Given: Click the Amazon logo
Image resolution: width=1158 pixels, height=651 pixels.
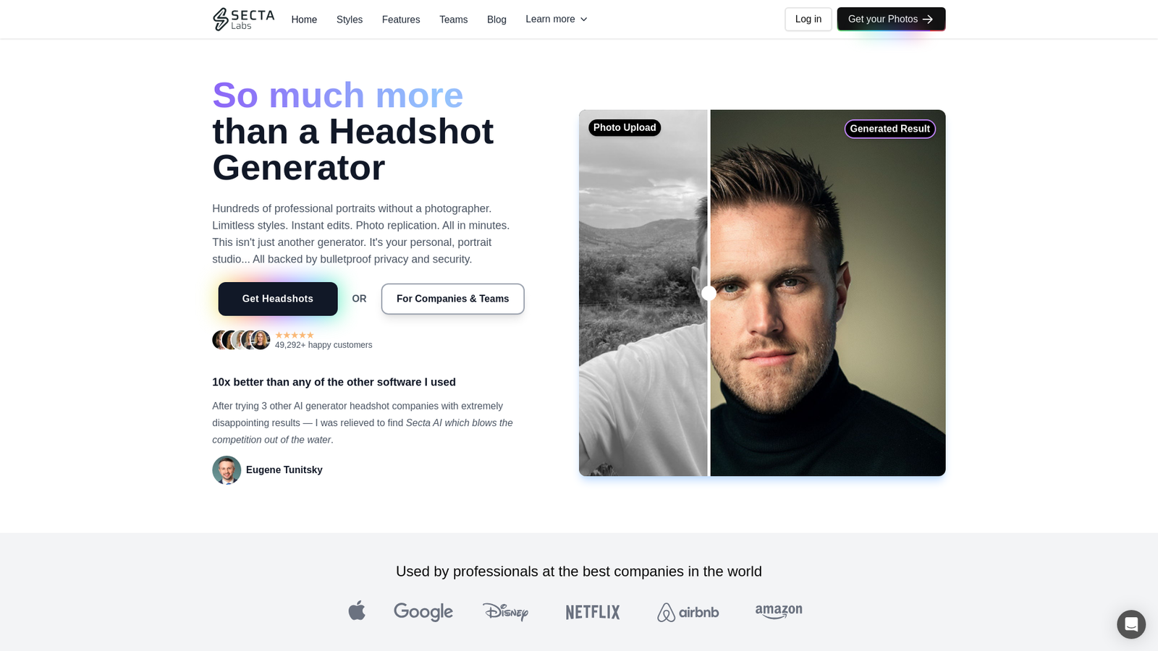Looking at the screenshot, I should click(779, 611).
